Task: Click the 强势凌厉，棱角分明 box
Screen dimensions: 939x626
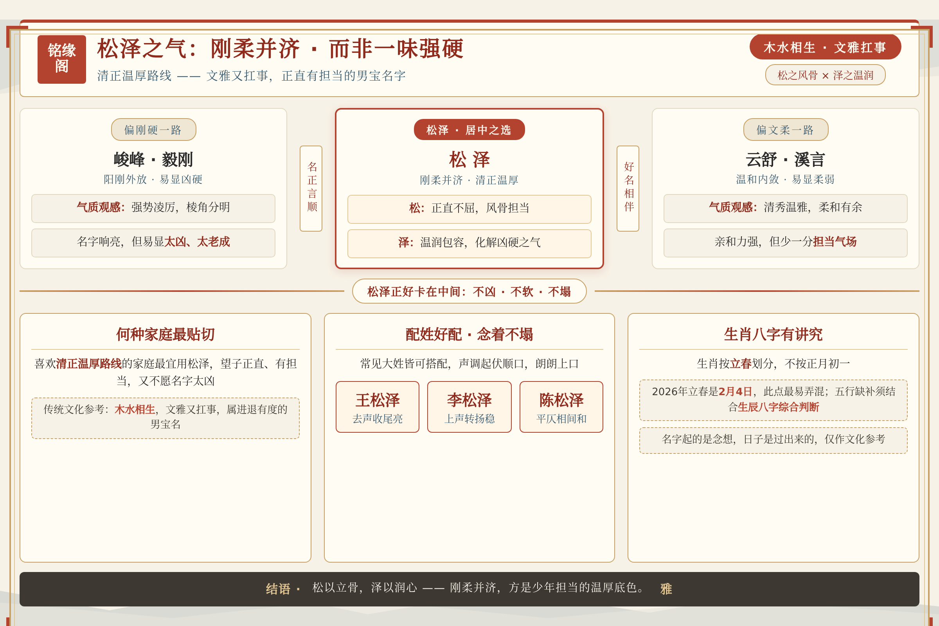Action: point(153,208)
